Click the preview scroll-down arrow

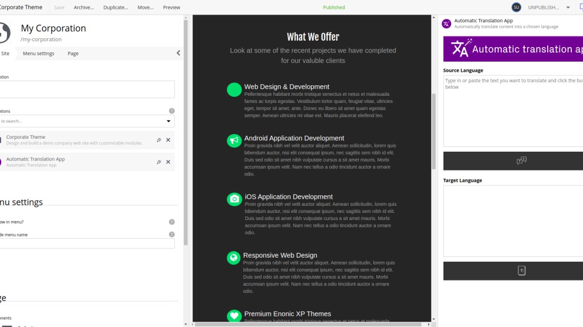(433, 319)
